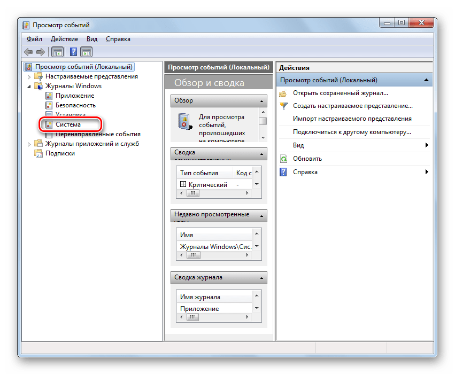
Task: Click the Forward arrow in the toolbar
Action: tap(41, 52)
